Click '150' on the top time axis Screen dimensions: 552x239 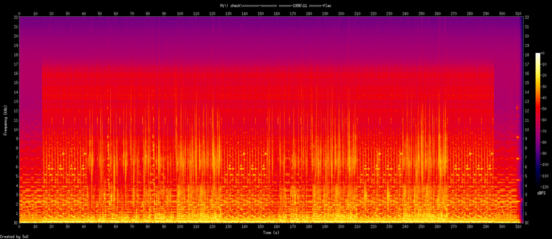coord(260,13)
